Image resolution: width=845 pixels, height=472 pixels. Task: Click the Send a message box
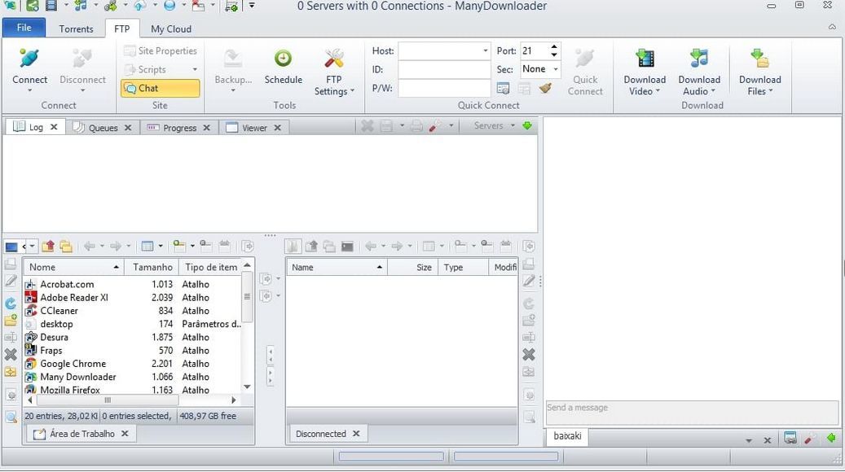pos(692,413)
